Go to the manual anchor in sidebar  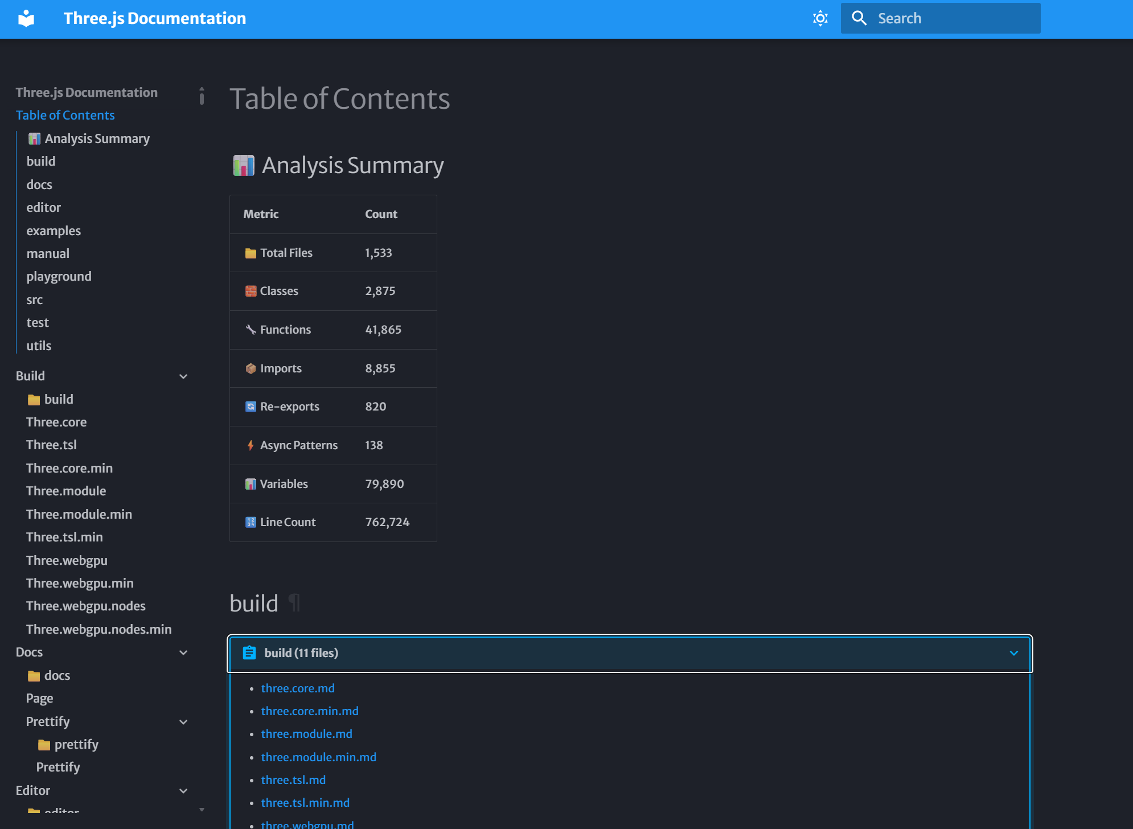48,254
